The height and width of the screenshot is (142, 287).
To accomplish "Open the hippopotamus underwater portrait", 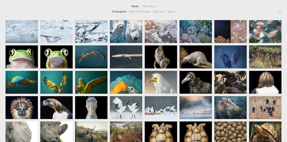I will point(231,108).
